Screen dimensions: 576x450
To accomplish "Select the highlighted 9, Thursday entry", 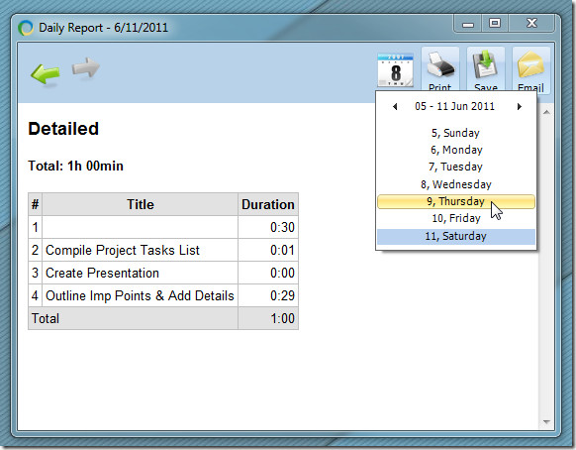I will pos(456,201).
